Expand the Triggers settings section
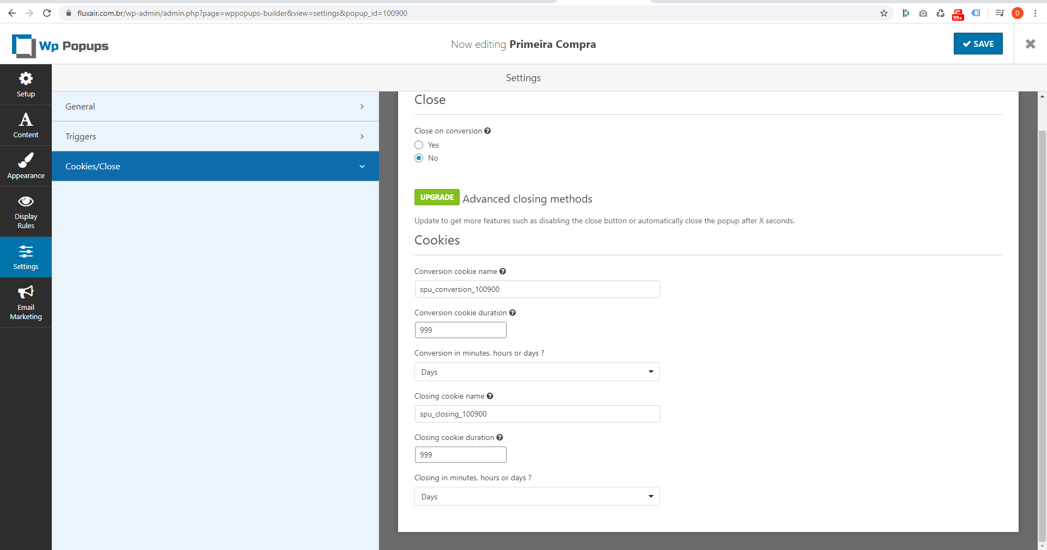 (215, 136)
